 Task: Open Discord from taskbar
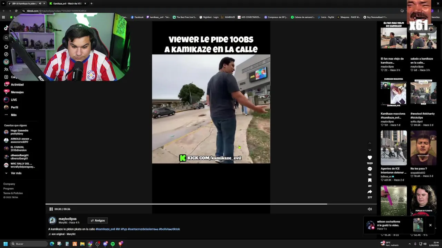click(105, 244)
